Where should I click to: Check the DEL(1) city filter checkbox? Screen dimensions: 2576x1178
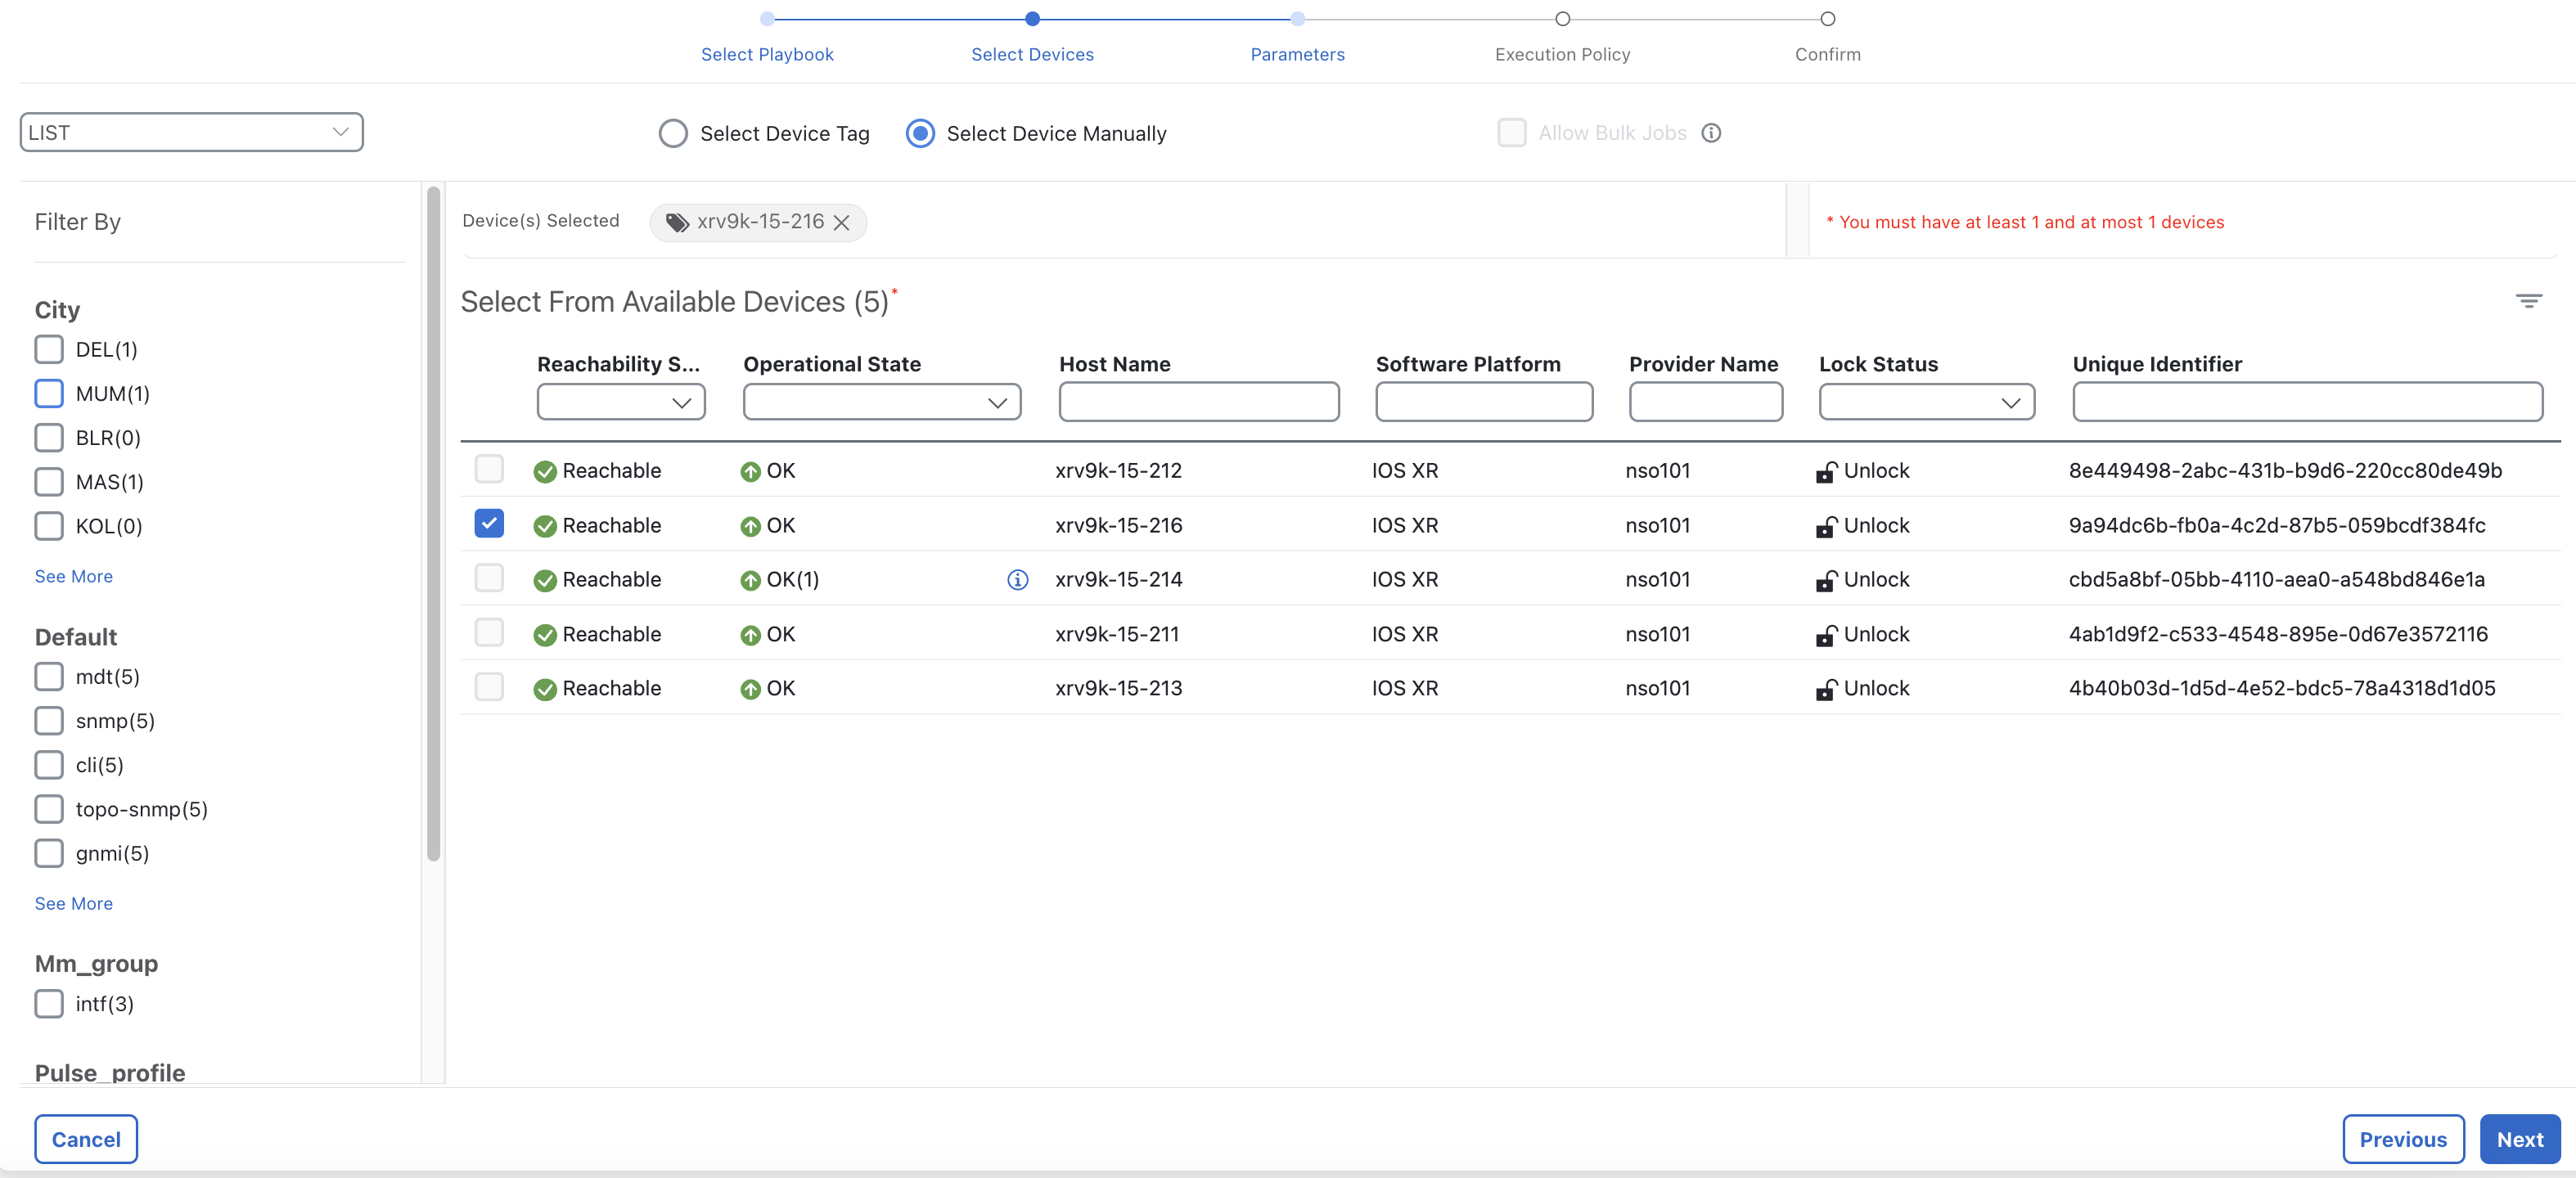(49, 348)
